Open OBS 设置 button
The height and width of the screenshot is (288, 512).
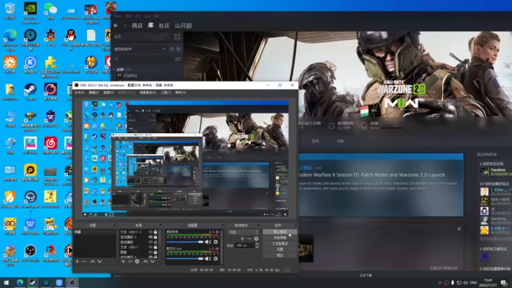click(280, 249)
